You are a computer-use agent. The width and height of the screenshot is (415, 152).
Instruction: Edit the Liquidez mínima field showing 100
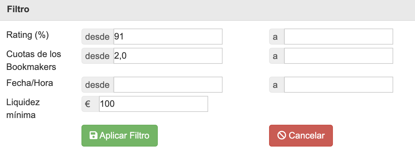click(x=153, y=104)
